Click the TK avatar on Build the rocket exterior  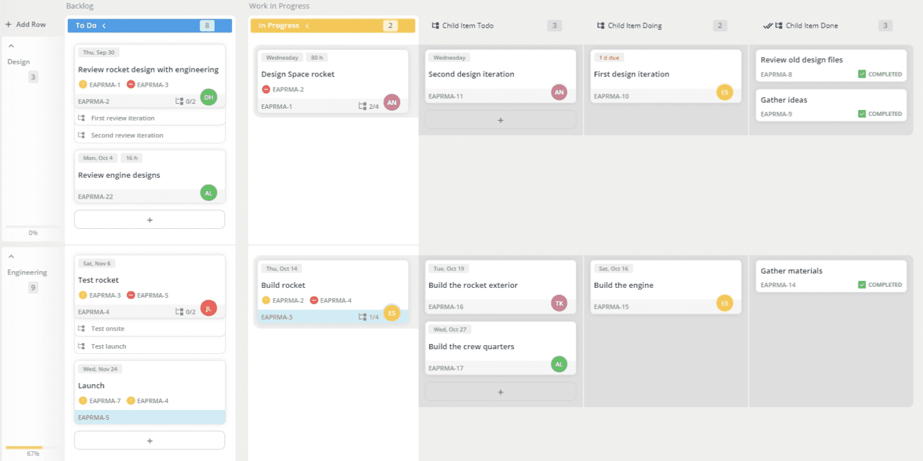(559, 303)
